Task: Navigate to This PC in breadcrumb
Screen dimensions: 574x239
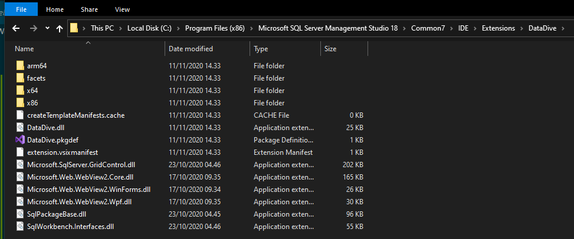Action: [103, 28]
